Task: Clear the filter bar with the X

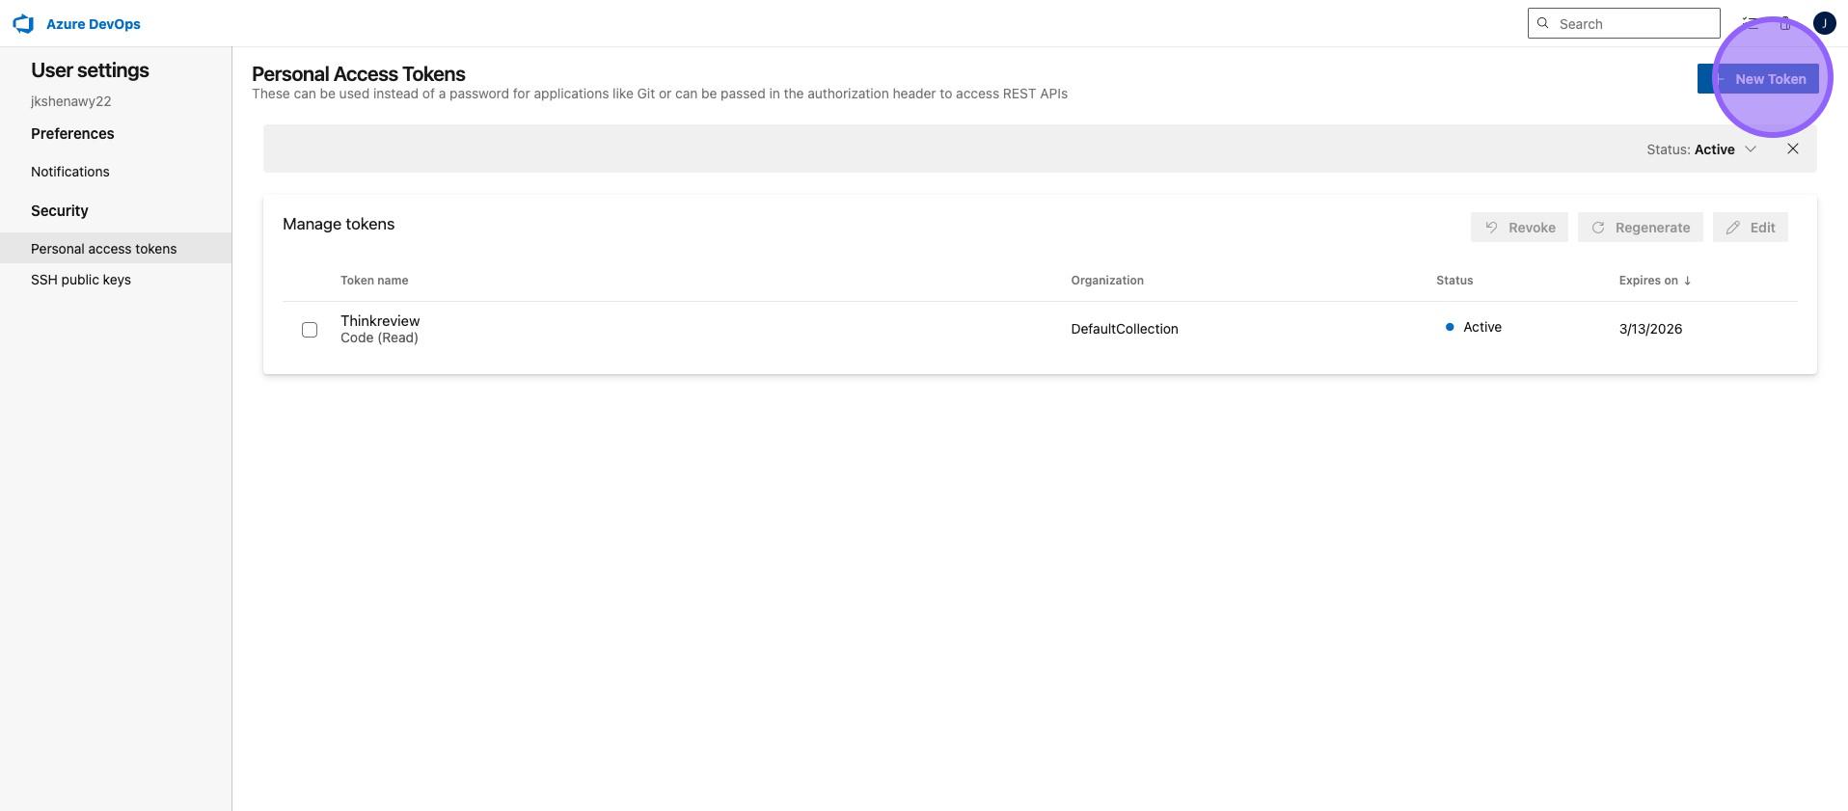Action: 1792,149
